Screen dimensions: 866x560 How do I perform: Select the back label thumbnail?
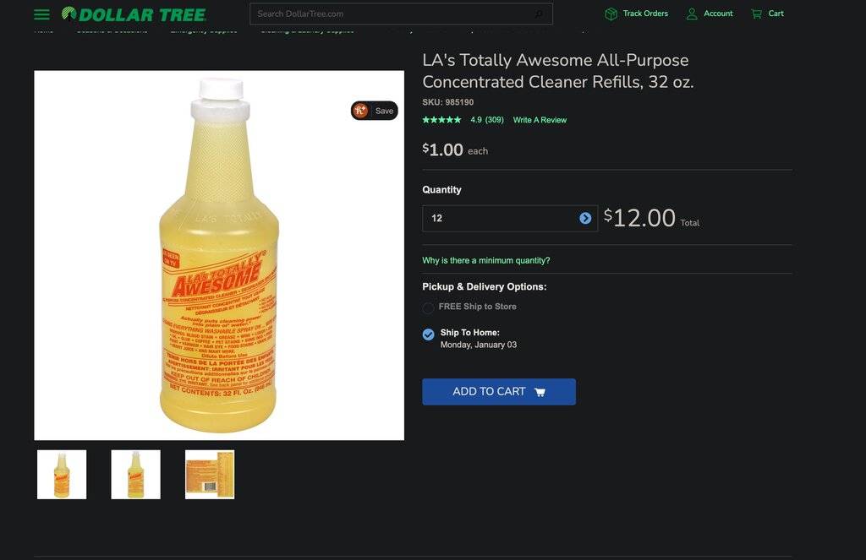(210, 474)
